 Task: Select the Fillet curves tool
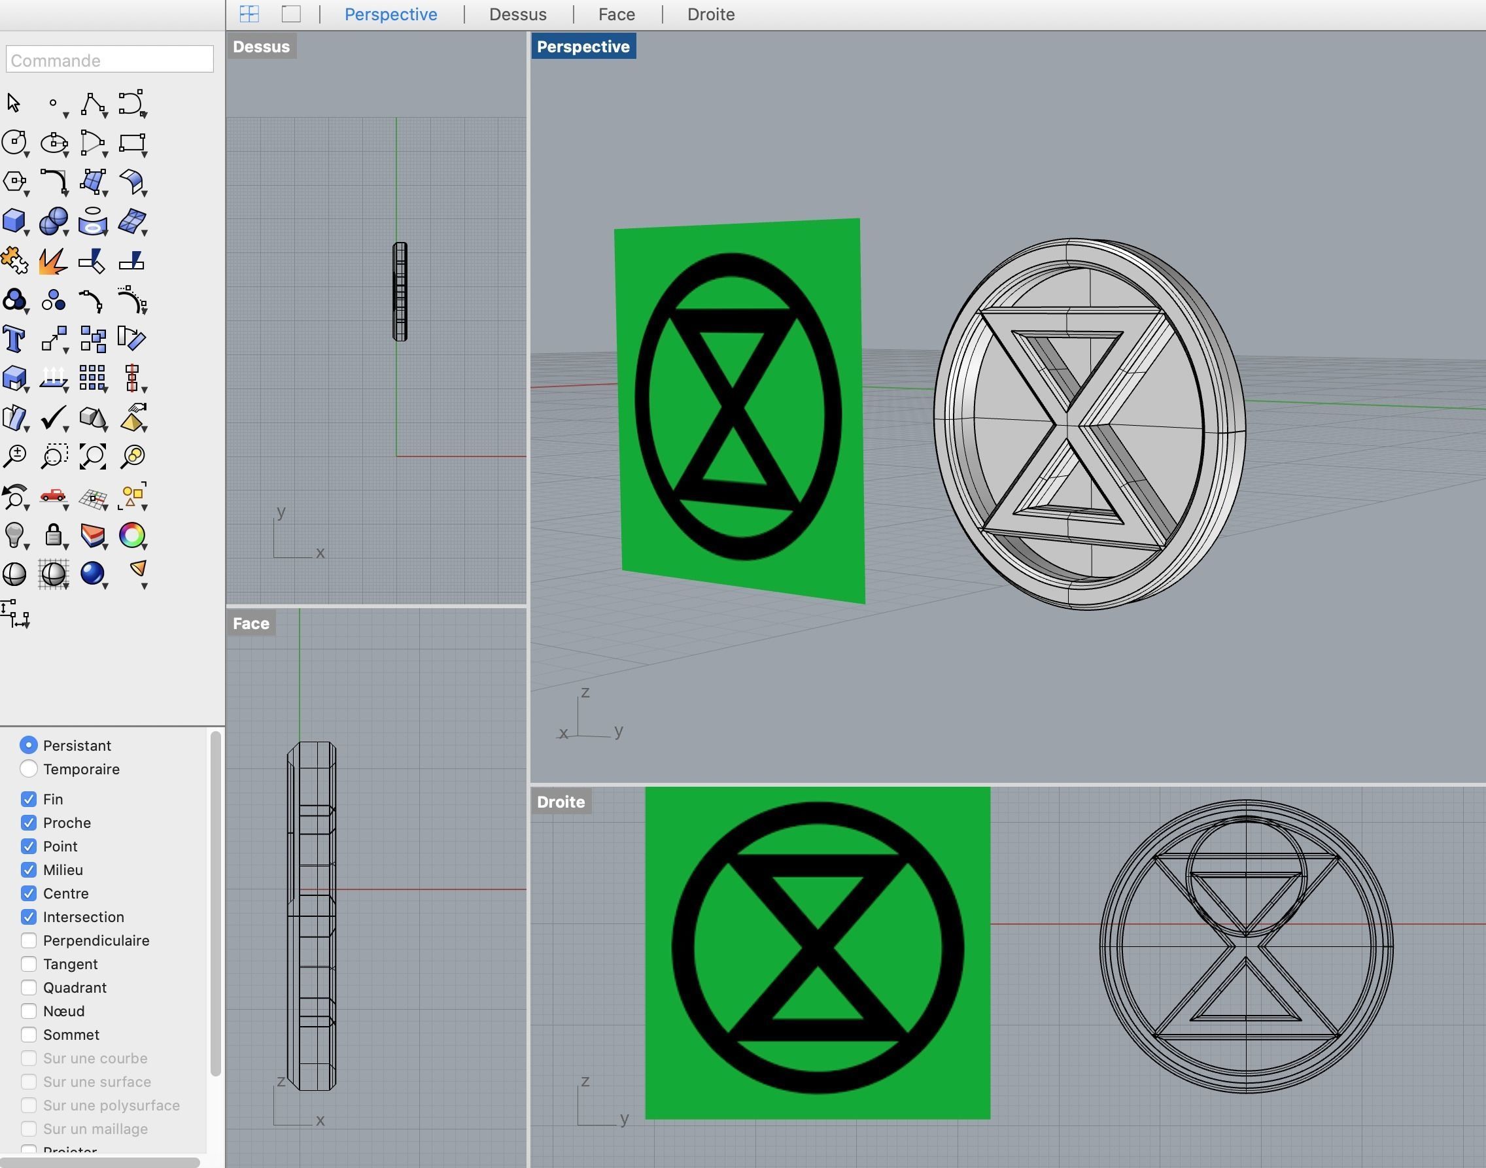pos(54,182)
